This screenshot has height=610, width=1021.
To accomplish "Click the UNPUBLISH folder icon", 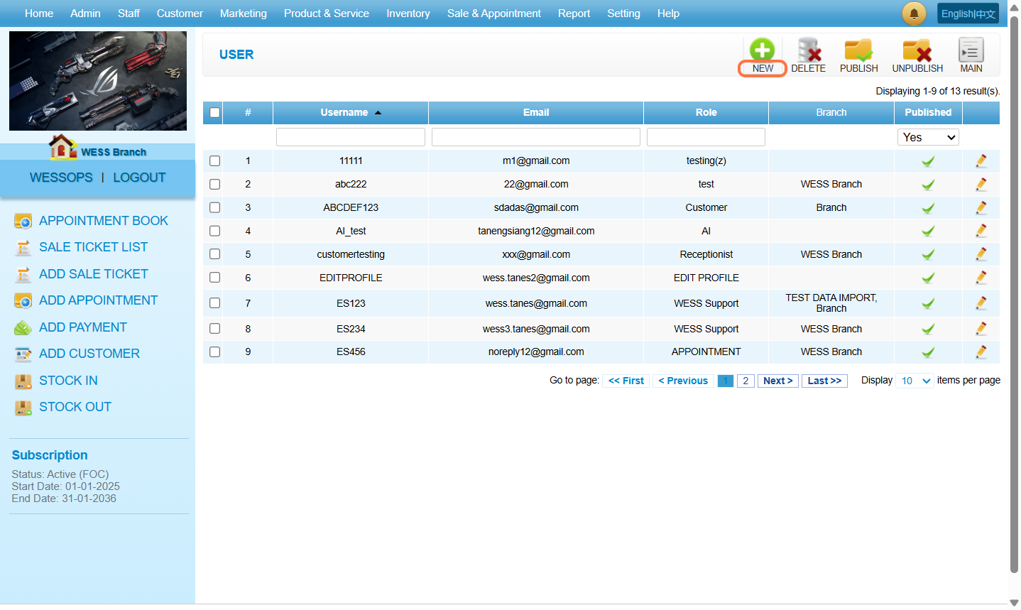I will click(x=917, y=50).
